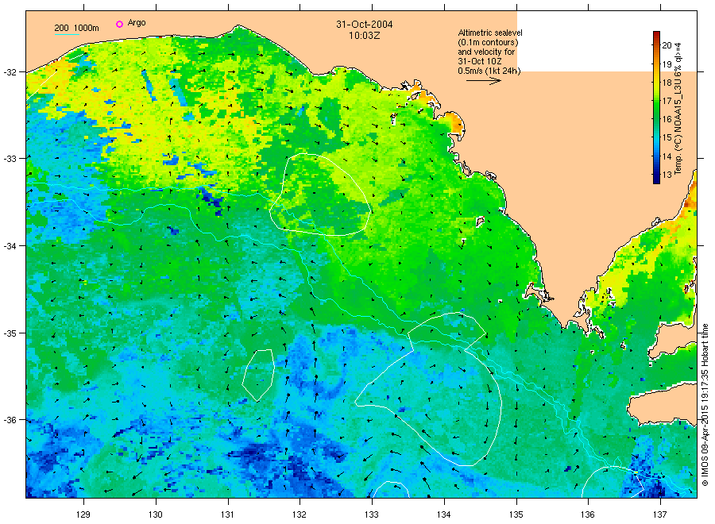The height and width of the screenshot is (524, 715).
Task: Click the IMOS copyright timestamp text
Action: (705, 405)
